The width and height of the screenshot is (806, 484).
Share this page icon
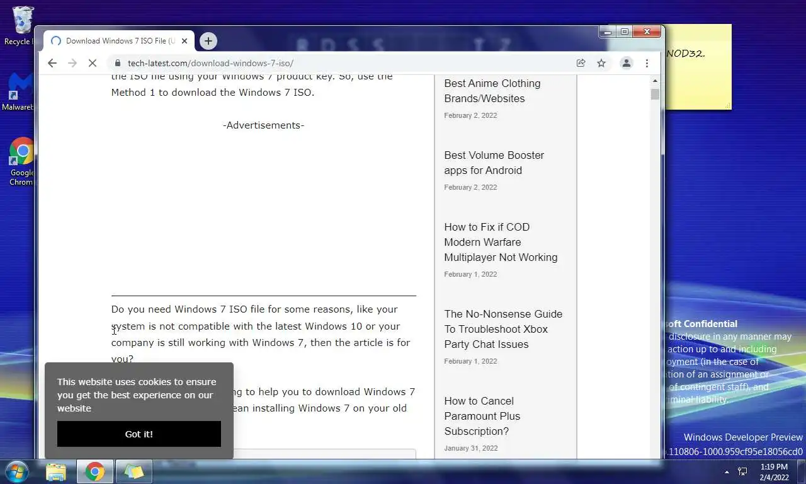click(581, 63)
